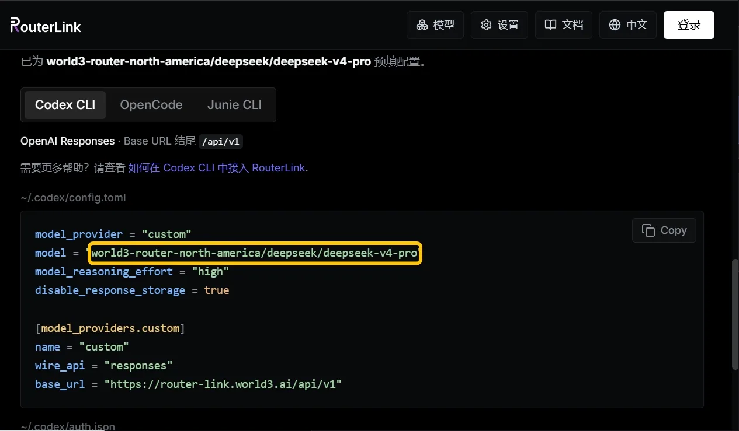Screen dimensions: 739x431
Task: Click the language globe icon
Action: (x=615, y=25)
